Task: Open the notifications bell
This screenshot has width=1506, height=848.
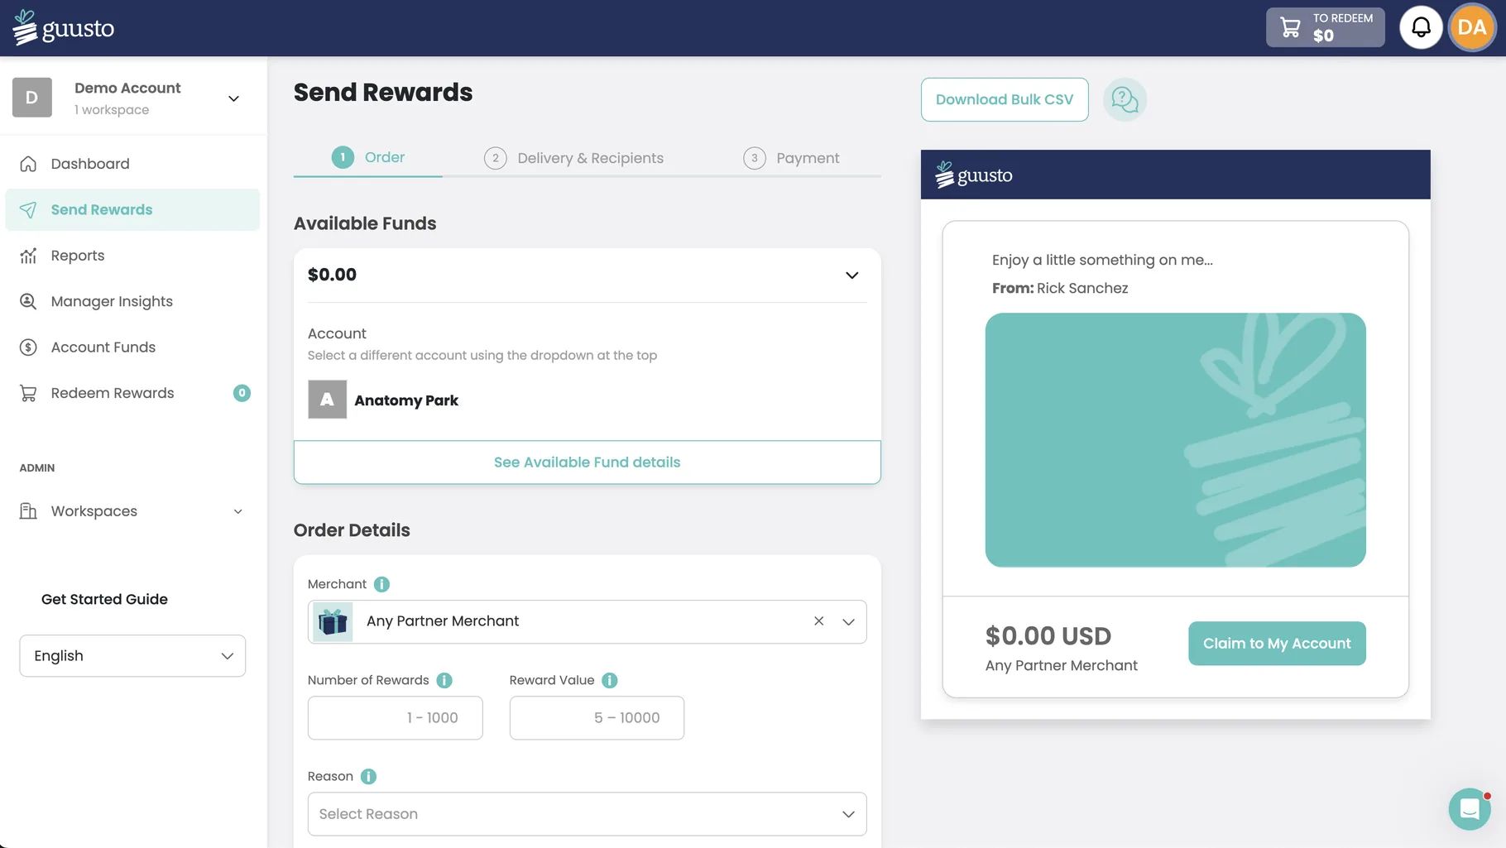Action: [1421, 27]
